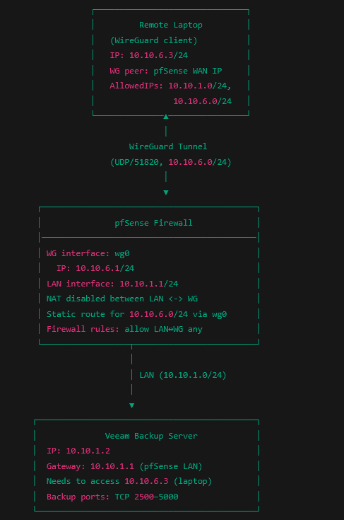Select 'AllowedIPs: 10.10.1.0/24,' line
The image size is (344, 520).
pyautogui.click(x=170, y=86)
